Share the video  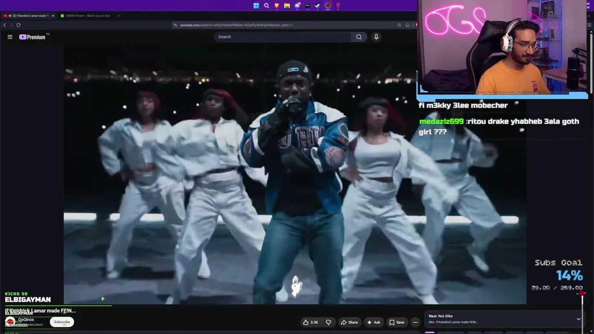(x=349, y=322)
